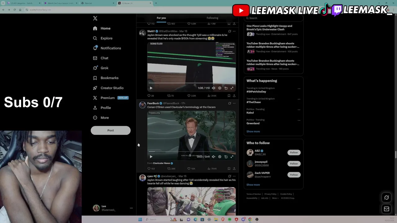The width and height of the screenshot is (397, 223).
Task: Repost Slatt's post
Action: [171, 96]
